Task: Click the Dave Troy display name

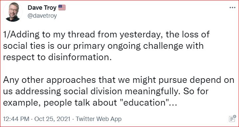Action: [x=42, y=8]
